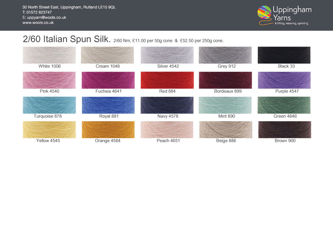Click the Fuchsia 4641 yarn swatch

point(108,80)
